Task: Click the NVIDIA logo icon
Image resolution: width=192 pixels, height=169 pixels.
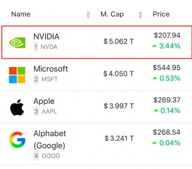Action: 17,42
